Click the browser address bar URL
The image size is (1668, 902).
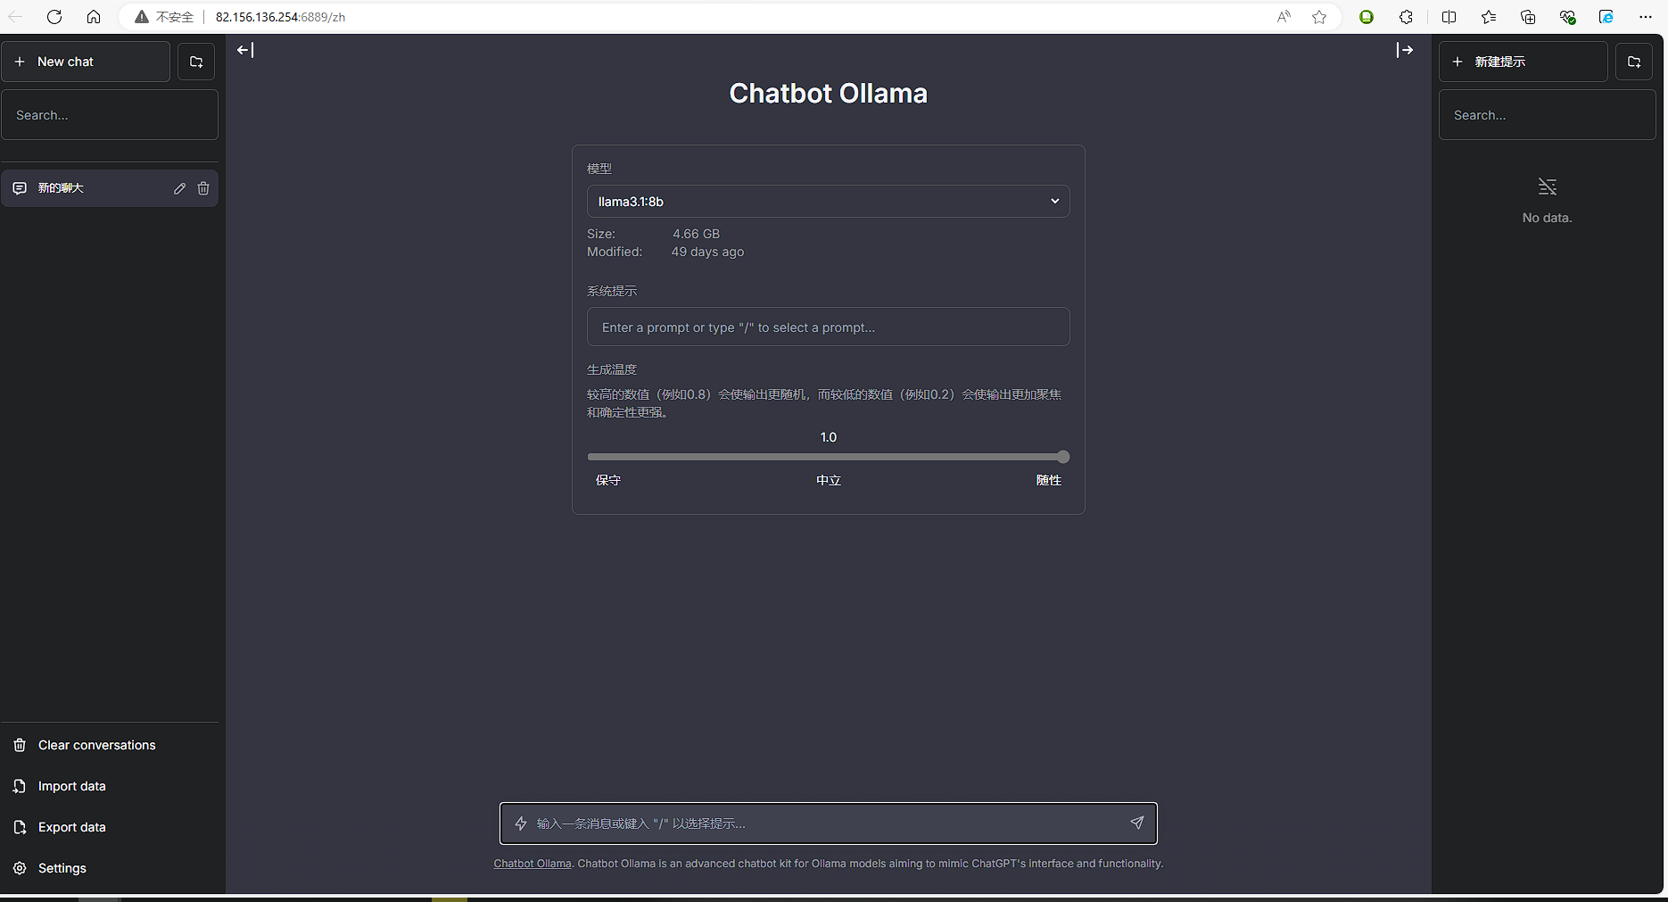click(280, 17)
